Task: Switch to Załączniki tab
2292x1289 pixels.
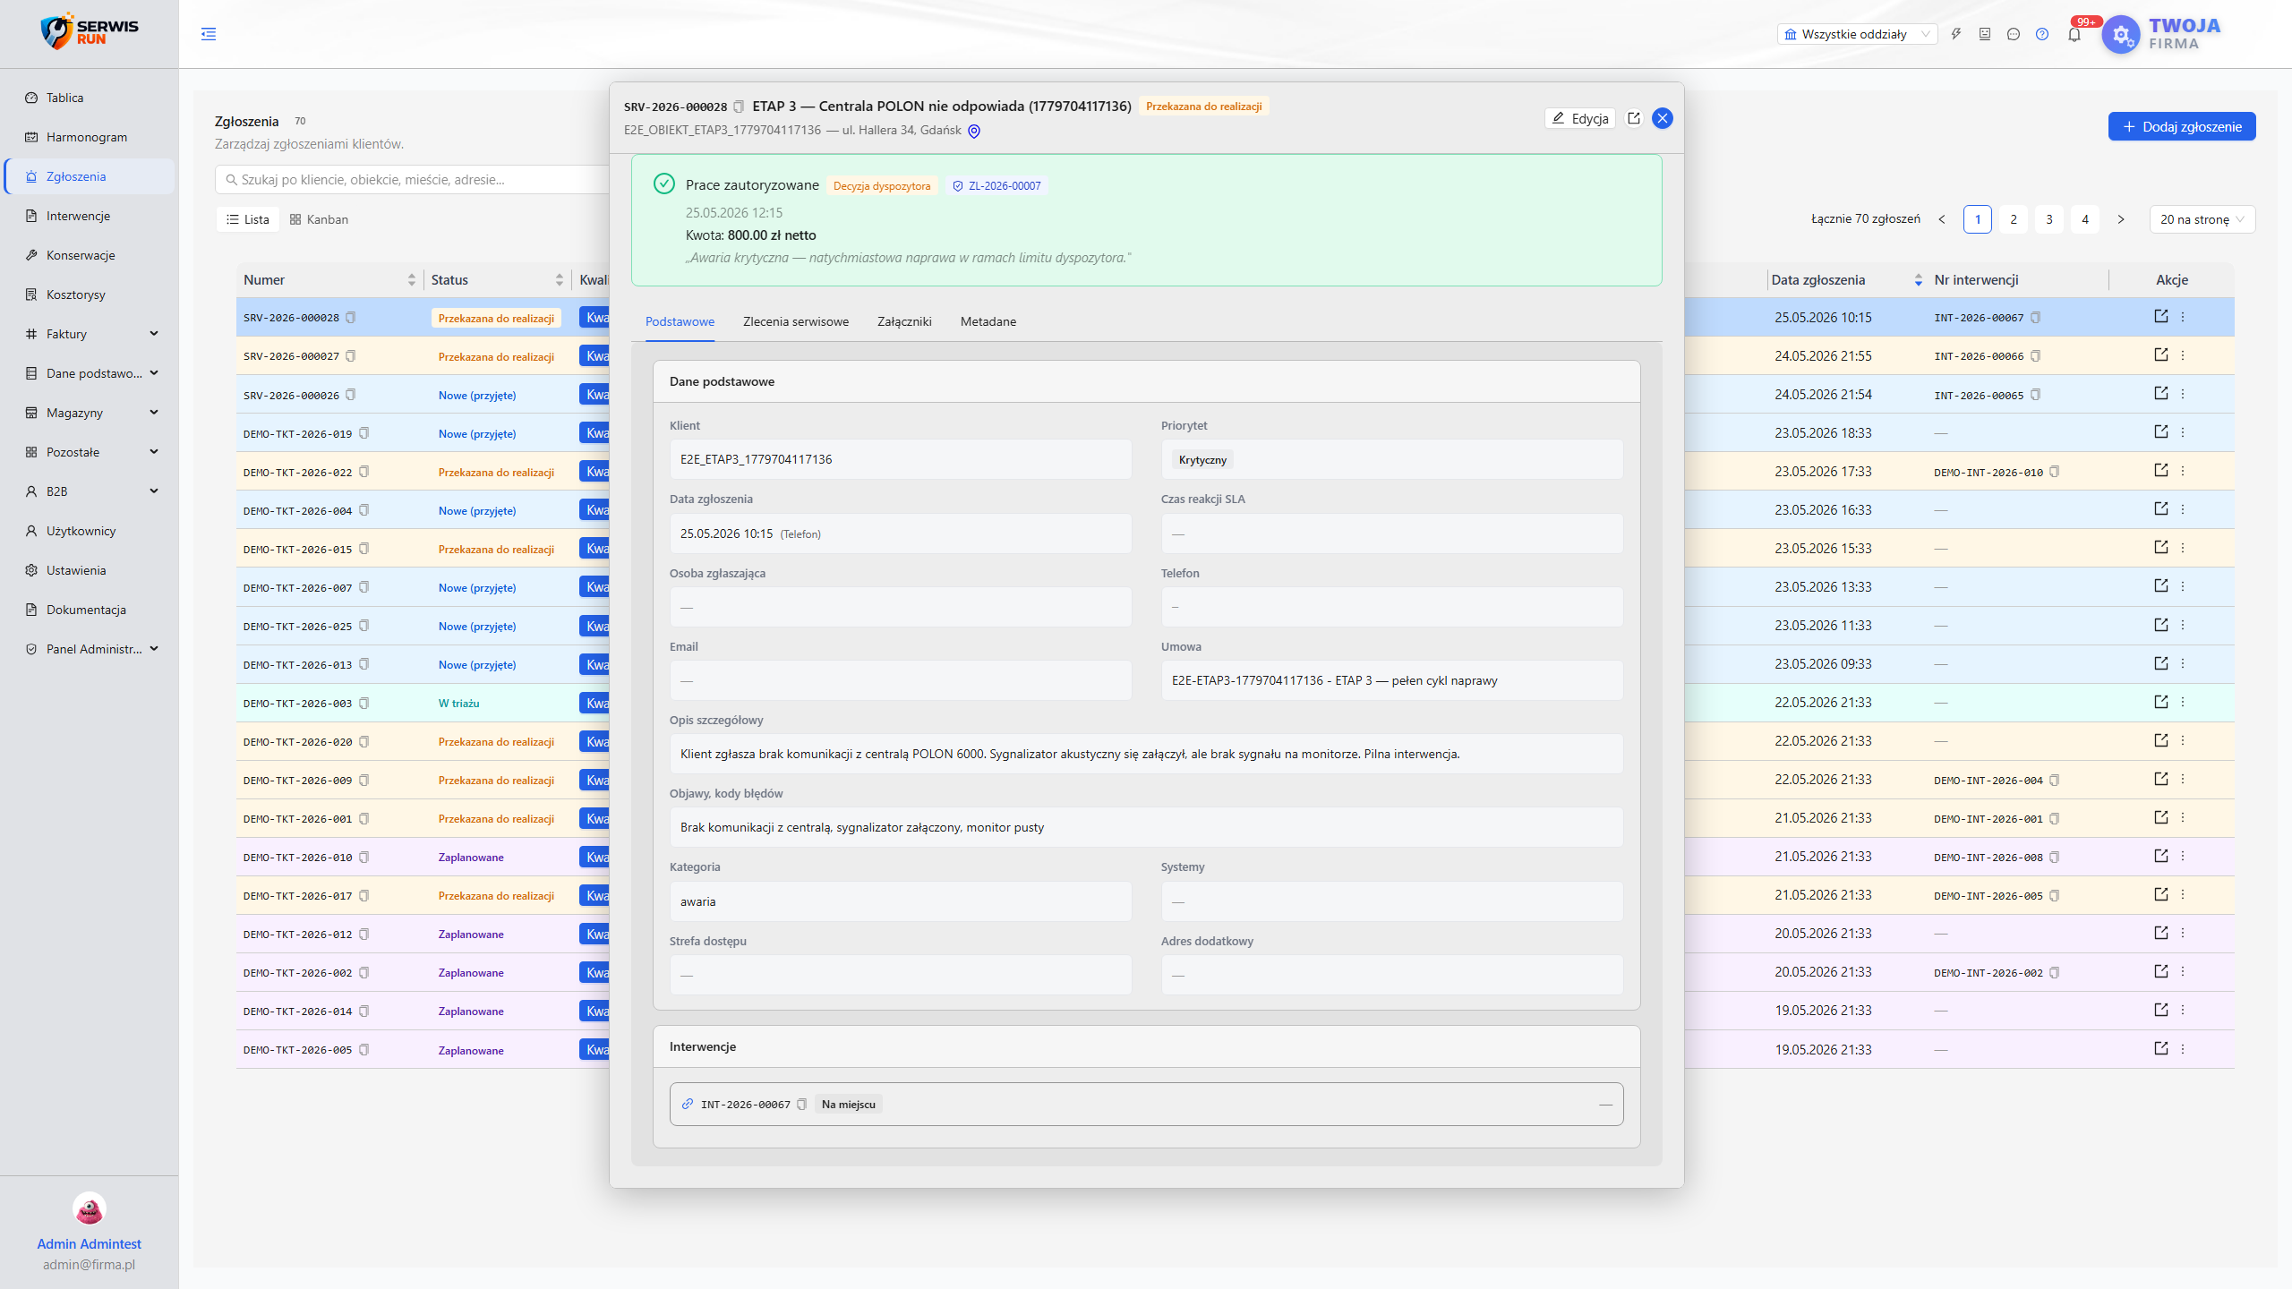Action: point(904,321)
